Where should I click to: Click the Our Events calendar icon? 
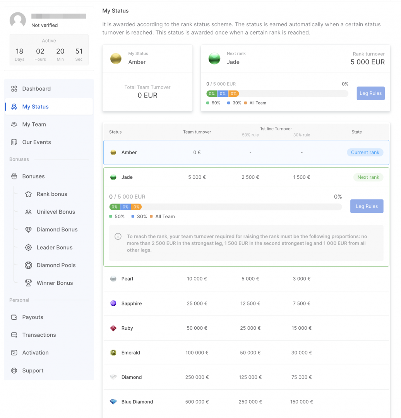click(x=14, y=142)
